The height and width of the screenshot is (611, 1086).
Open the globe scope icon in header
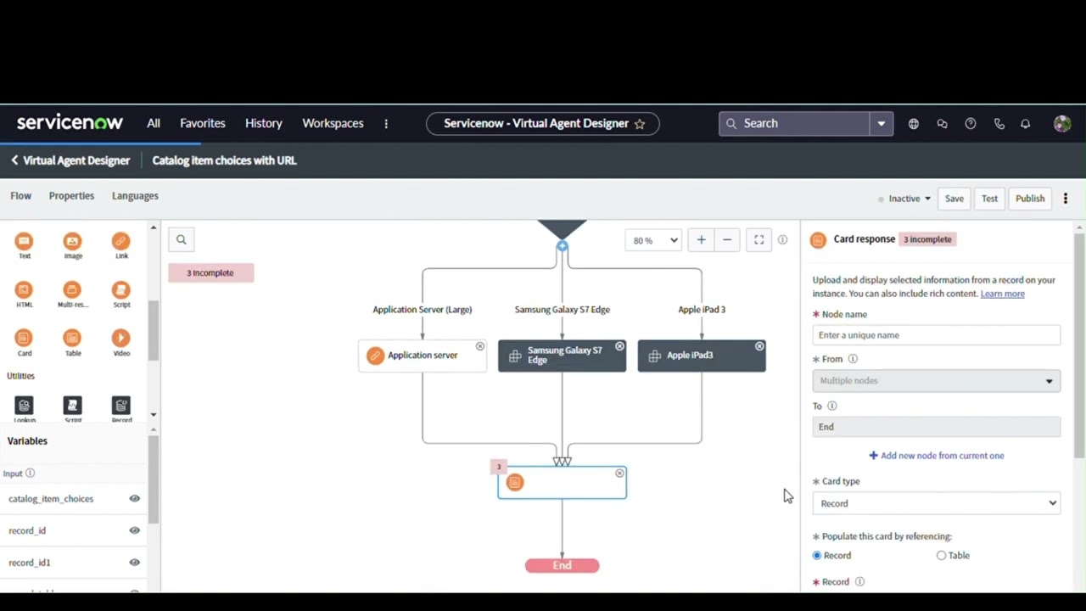[x=914, y=124]
